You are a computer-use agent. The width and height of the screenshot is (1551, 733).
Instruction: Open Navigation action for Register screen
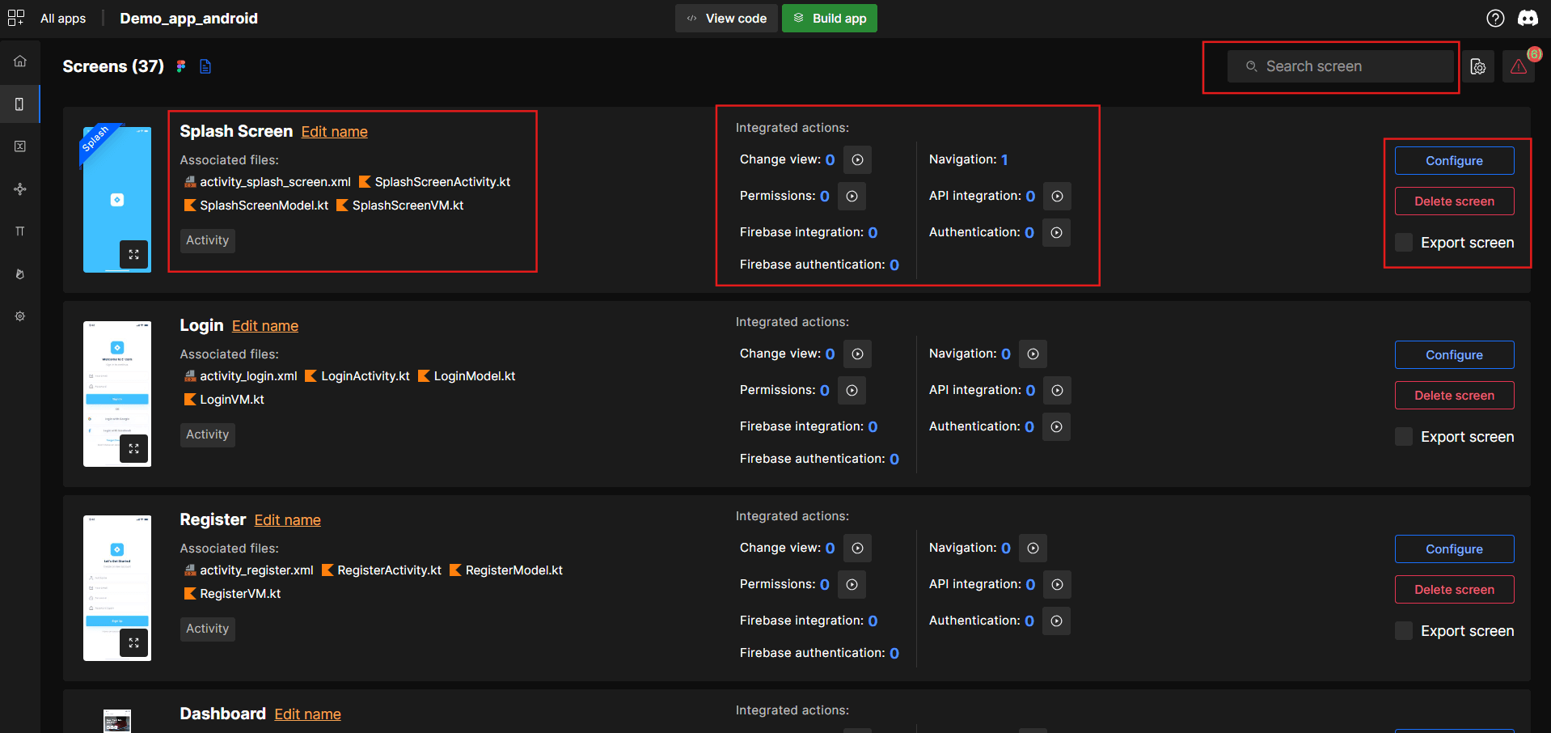coord(1033,549)
